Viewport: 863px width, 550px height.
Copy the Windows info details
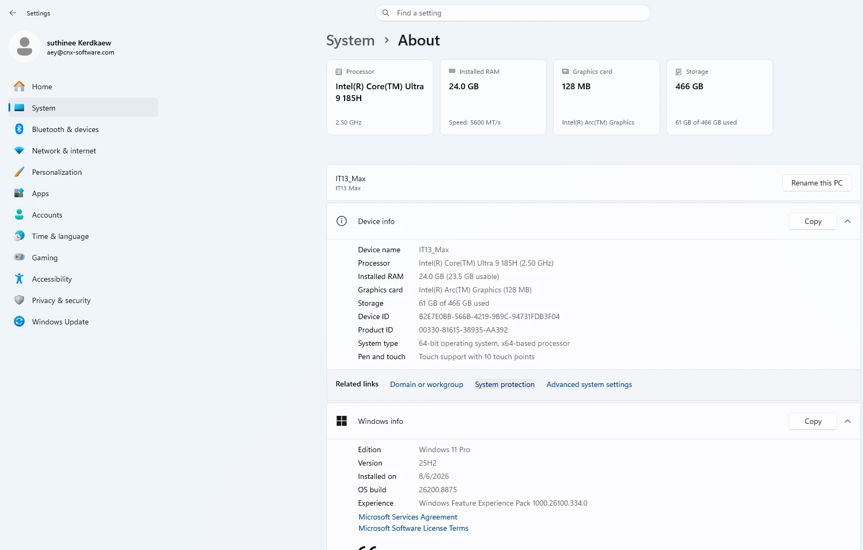click(x=813, y=421)
